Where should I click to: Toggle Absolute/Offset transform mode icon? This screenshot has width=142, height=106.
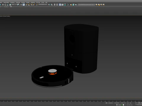[x=106, y=103]
